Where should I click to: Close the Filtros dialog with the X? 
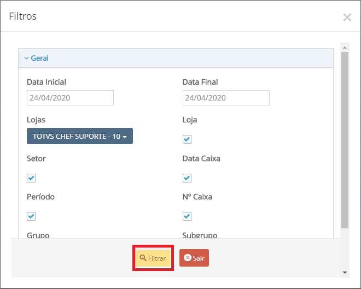click(x=347, y=17)
